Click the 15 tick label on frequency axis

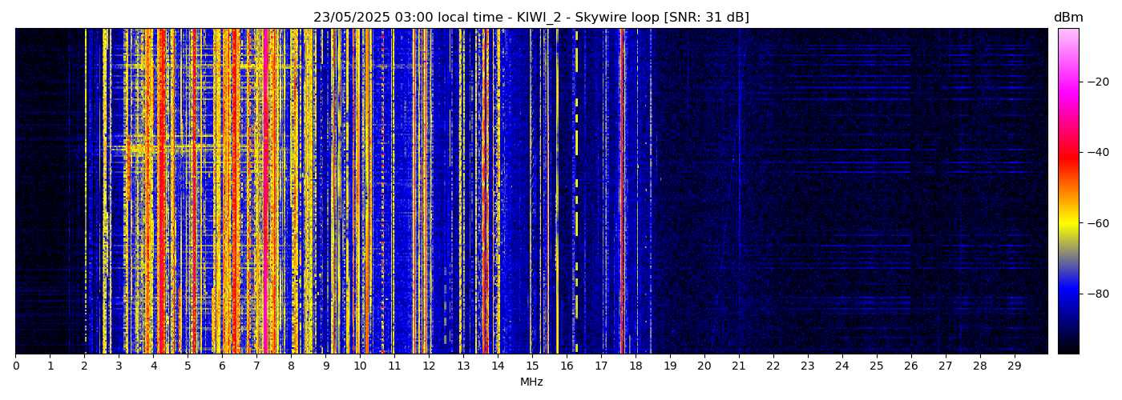[x=532, y=366]
